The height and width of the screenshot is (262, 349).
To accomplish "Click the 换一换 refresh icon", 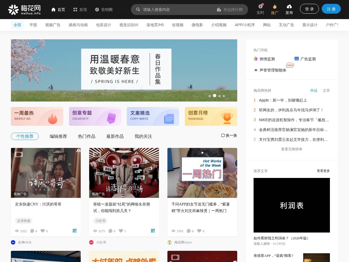I will pyautogui.click(x=223, y=135).
